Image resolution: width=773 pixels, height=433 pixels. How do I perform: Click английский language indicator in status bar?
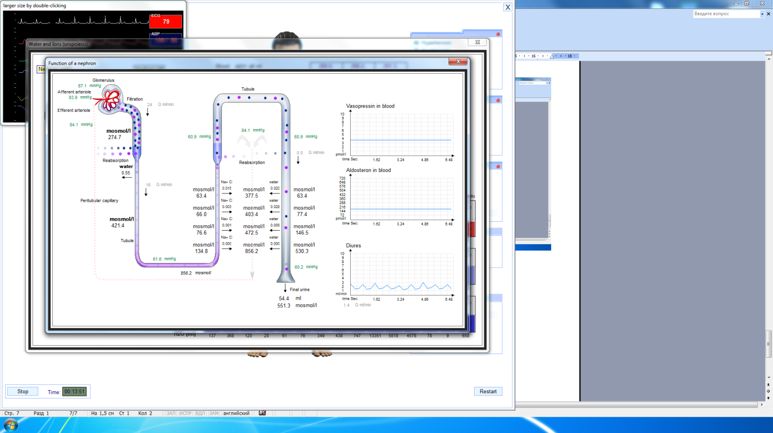[x=236, y=413]
